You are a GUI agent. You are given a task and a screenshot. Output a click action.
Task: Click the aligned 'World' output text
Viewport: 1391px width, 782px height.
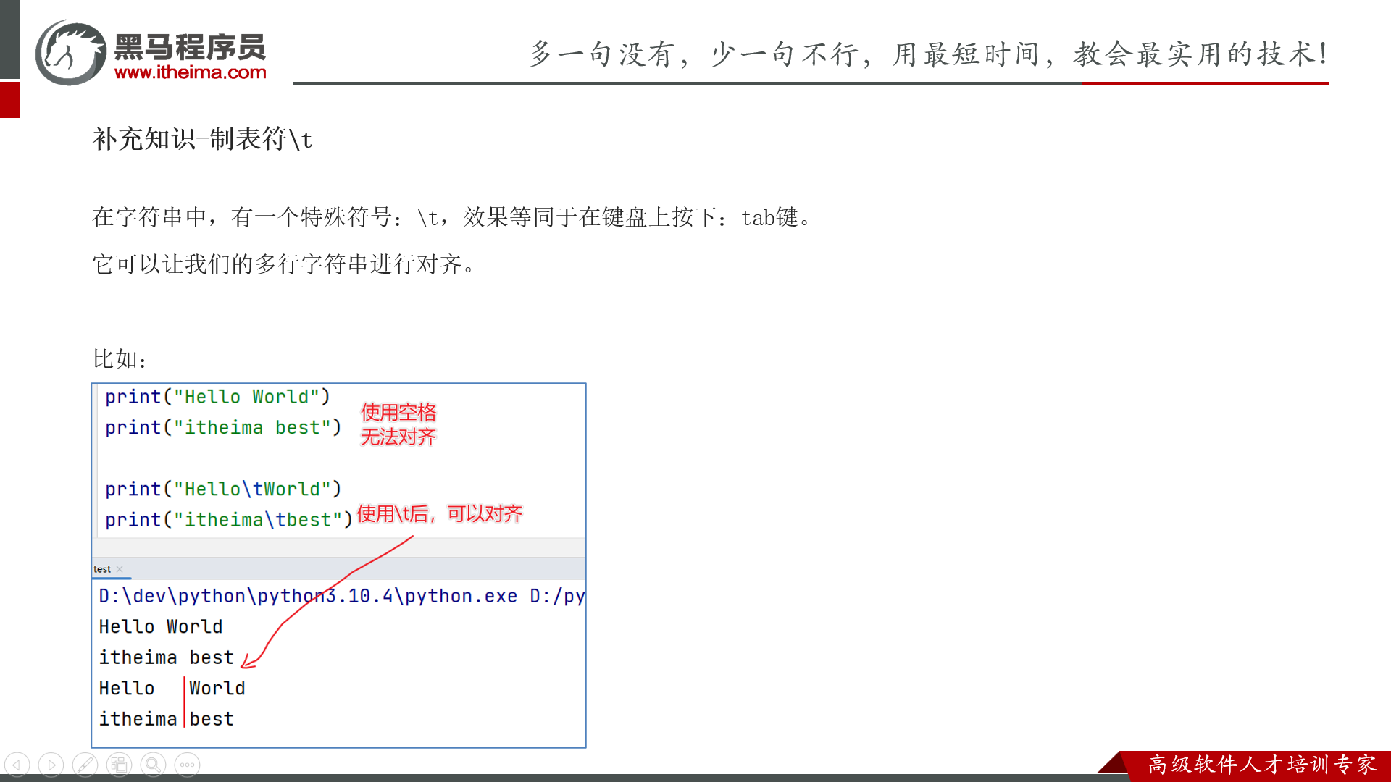[217, 688]
